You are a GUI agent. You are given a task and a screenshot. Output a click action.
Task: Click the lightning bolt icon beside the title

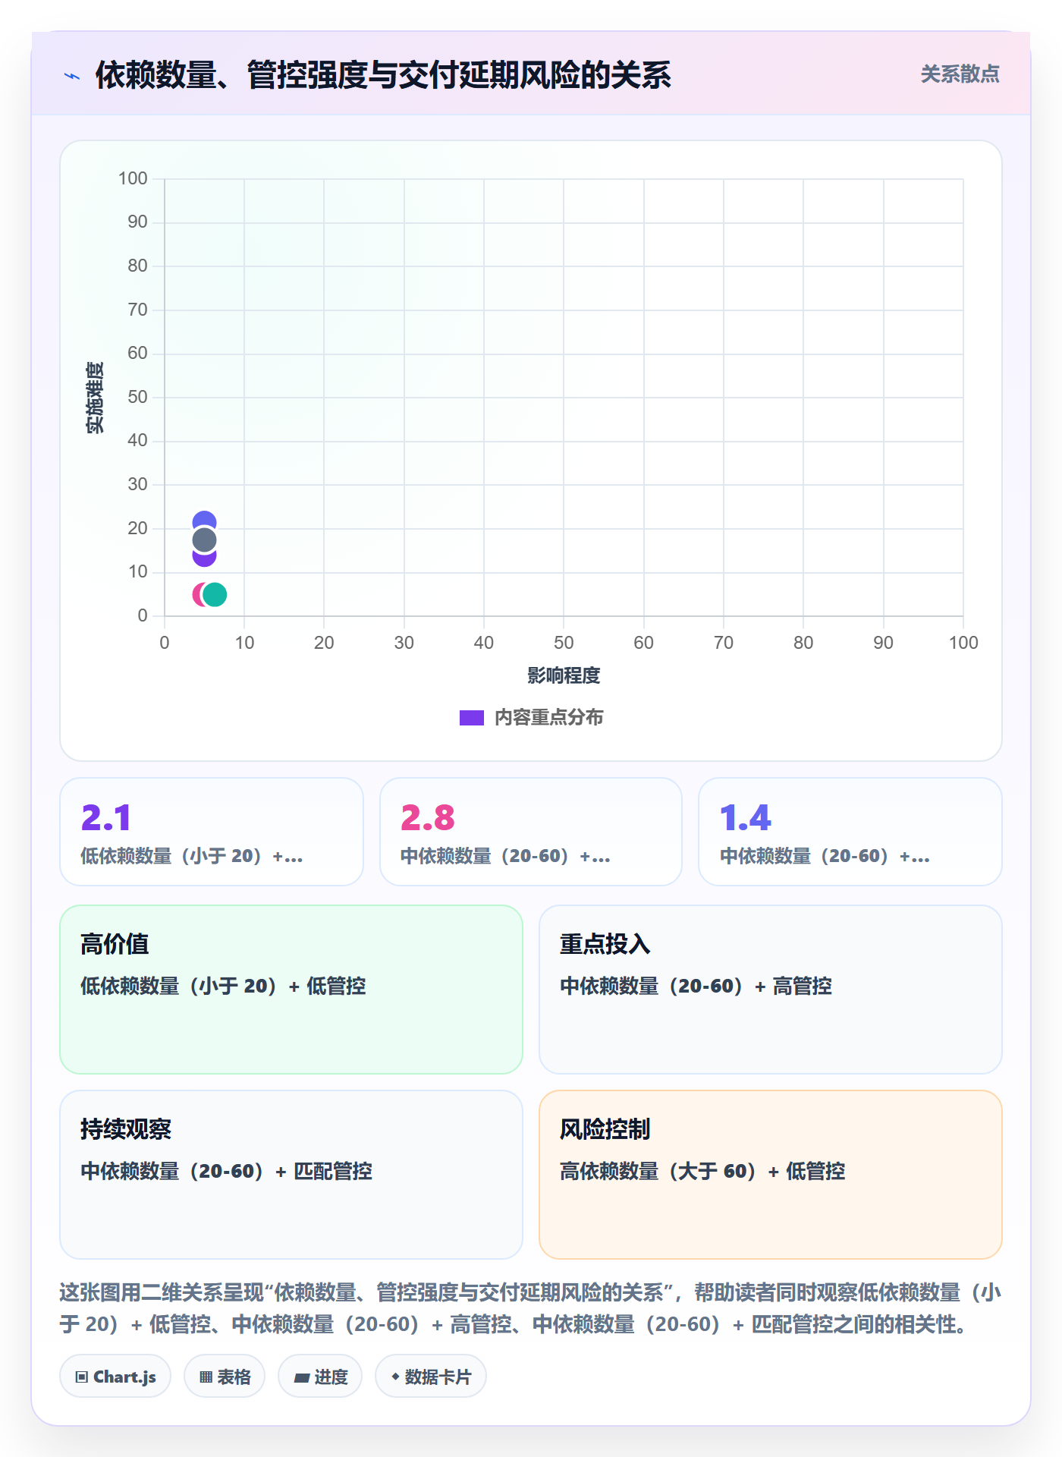(72, 76)
